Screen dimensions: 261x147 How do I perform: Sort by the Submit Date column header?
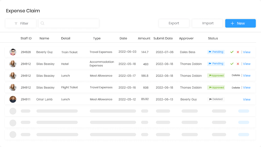(163, 38)
